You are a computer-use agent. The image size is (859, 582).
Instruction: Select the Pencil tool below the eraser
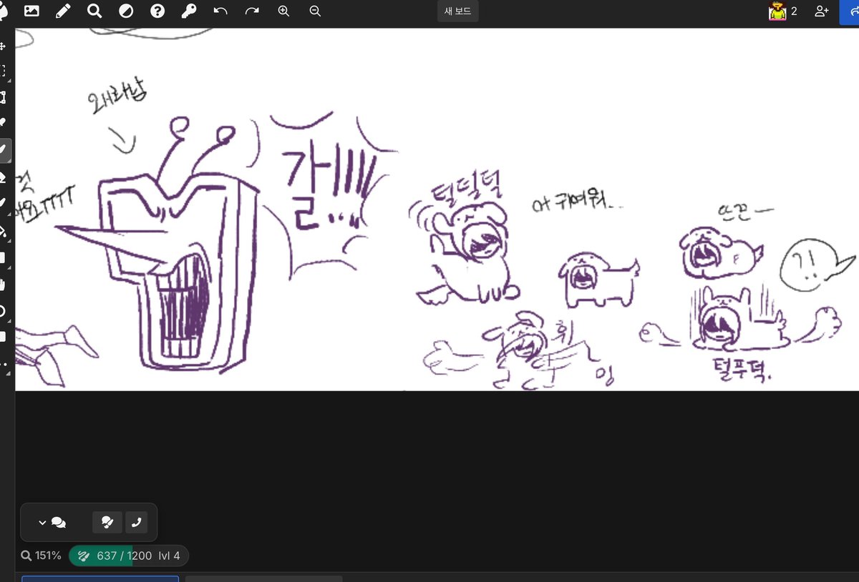pos(4,203)
